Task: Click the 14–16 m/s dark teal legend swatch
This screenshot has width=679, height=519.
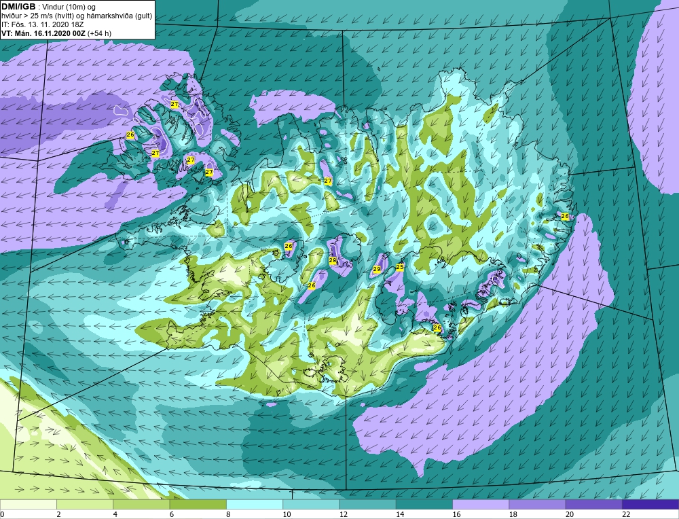Action: click(x=424, y=504)
